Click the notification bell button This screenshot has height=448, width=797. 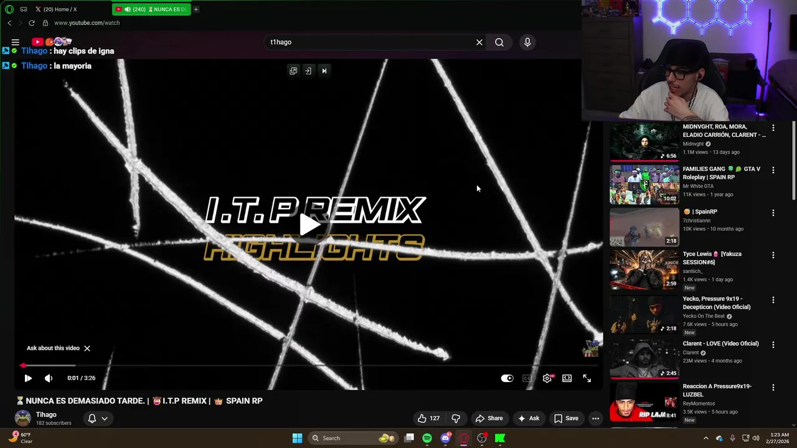[92, 419]
